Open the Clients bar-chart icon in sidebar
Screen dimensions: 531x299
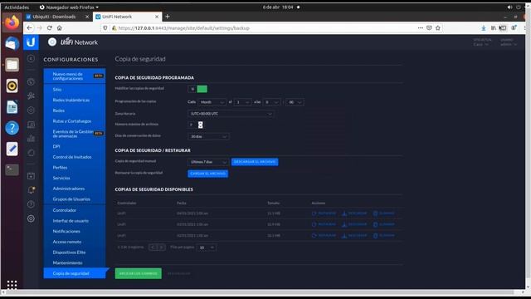31,139
